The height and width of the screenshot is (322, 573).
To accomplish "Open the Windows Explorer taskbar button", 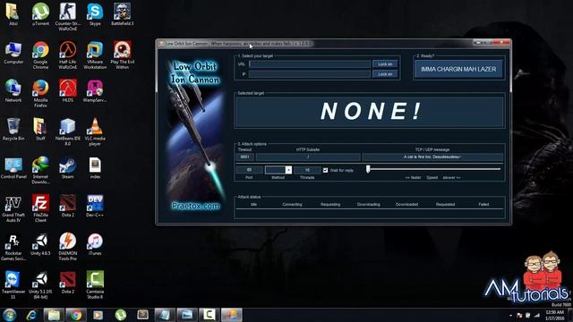I will pos(54,315).
